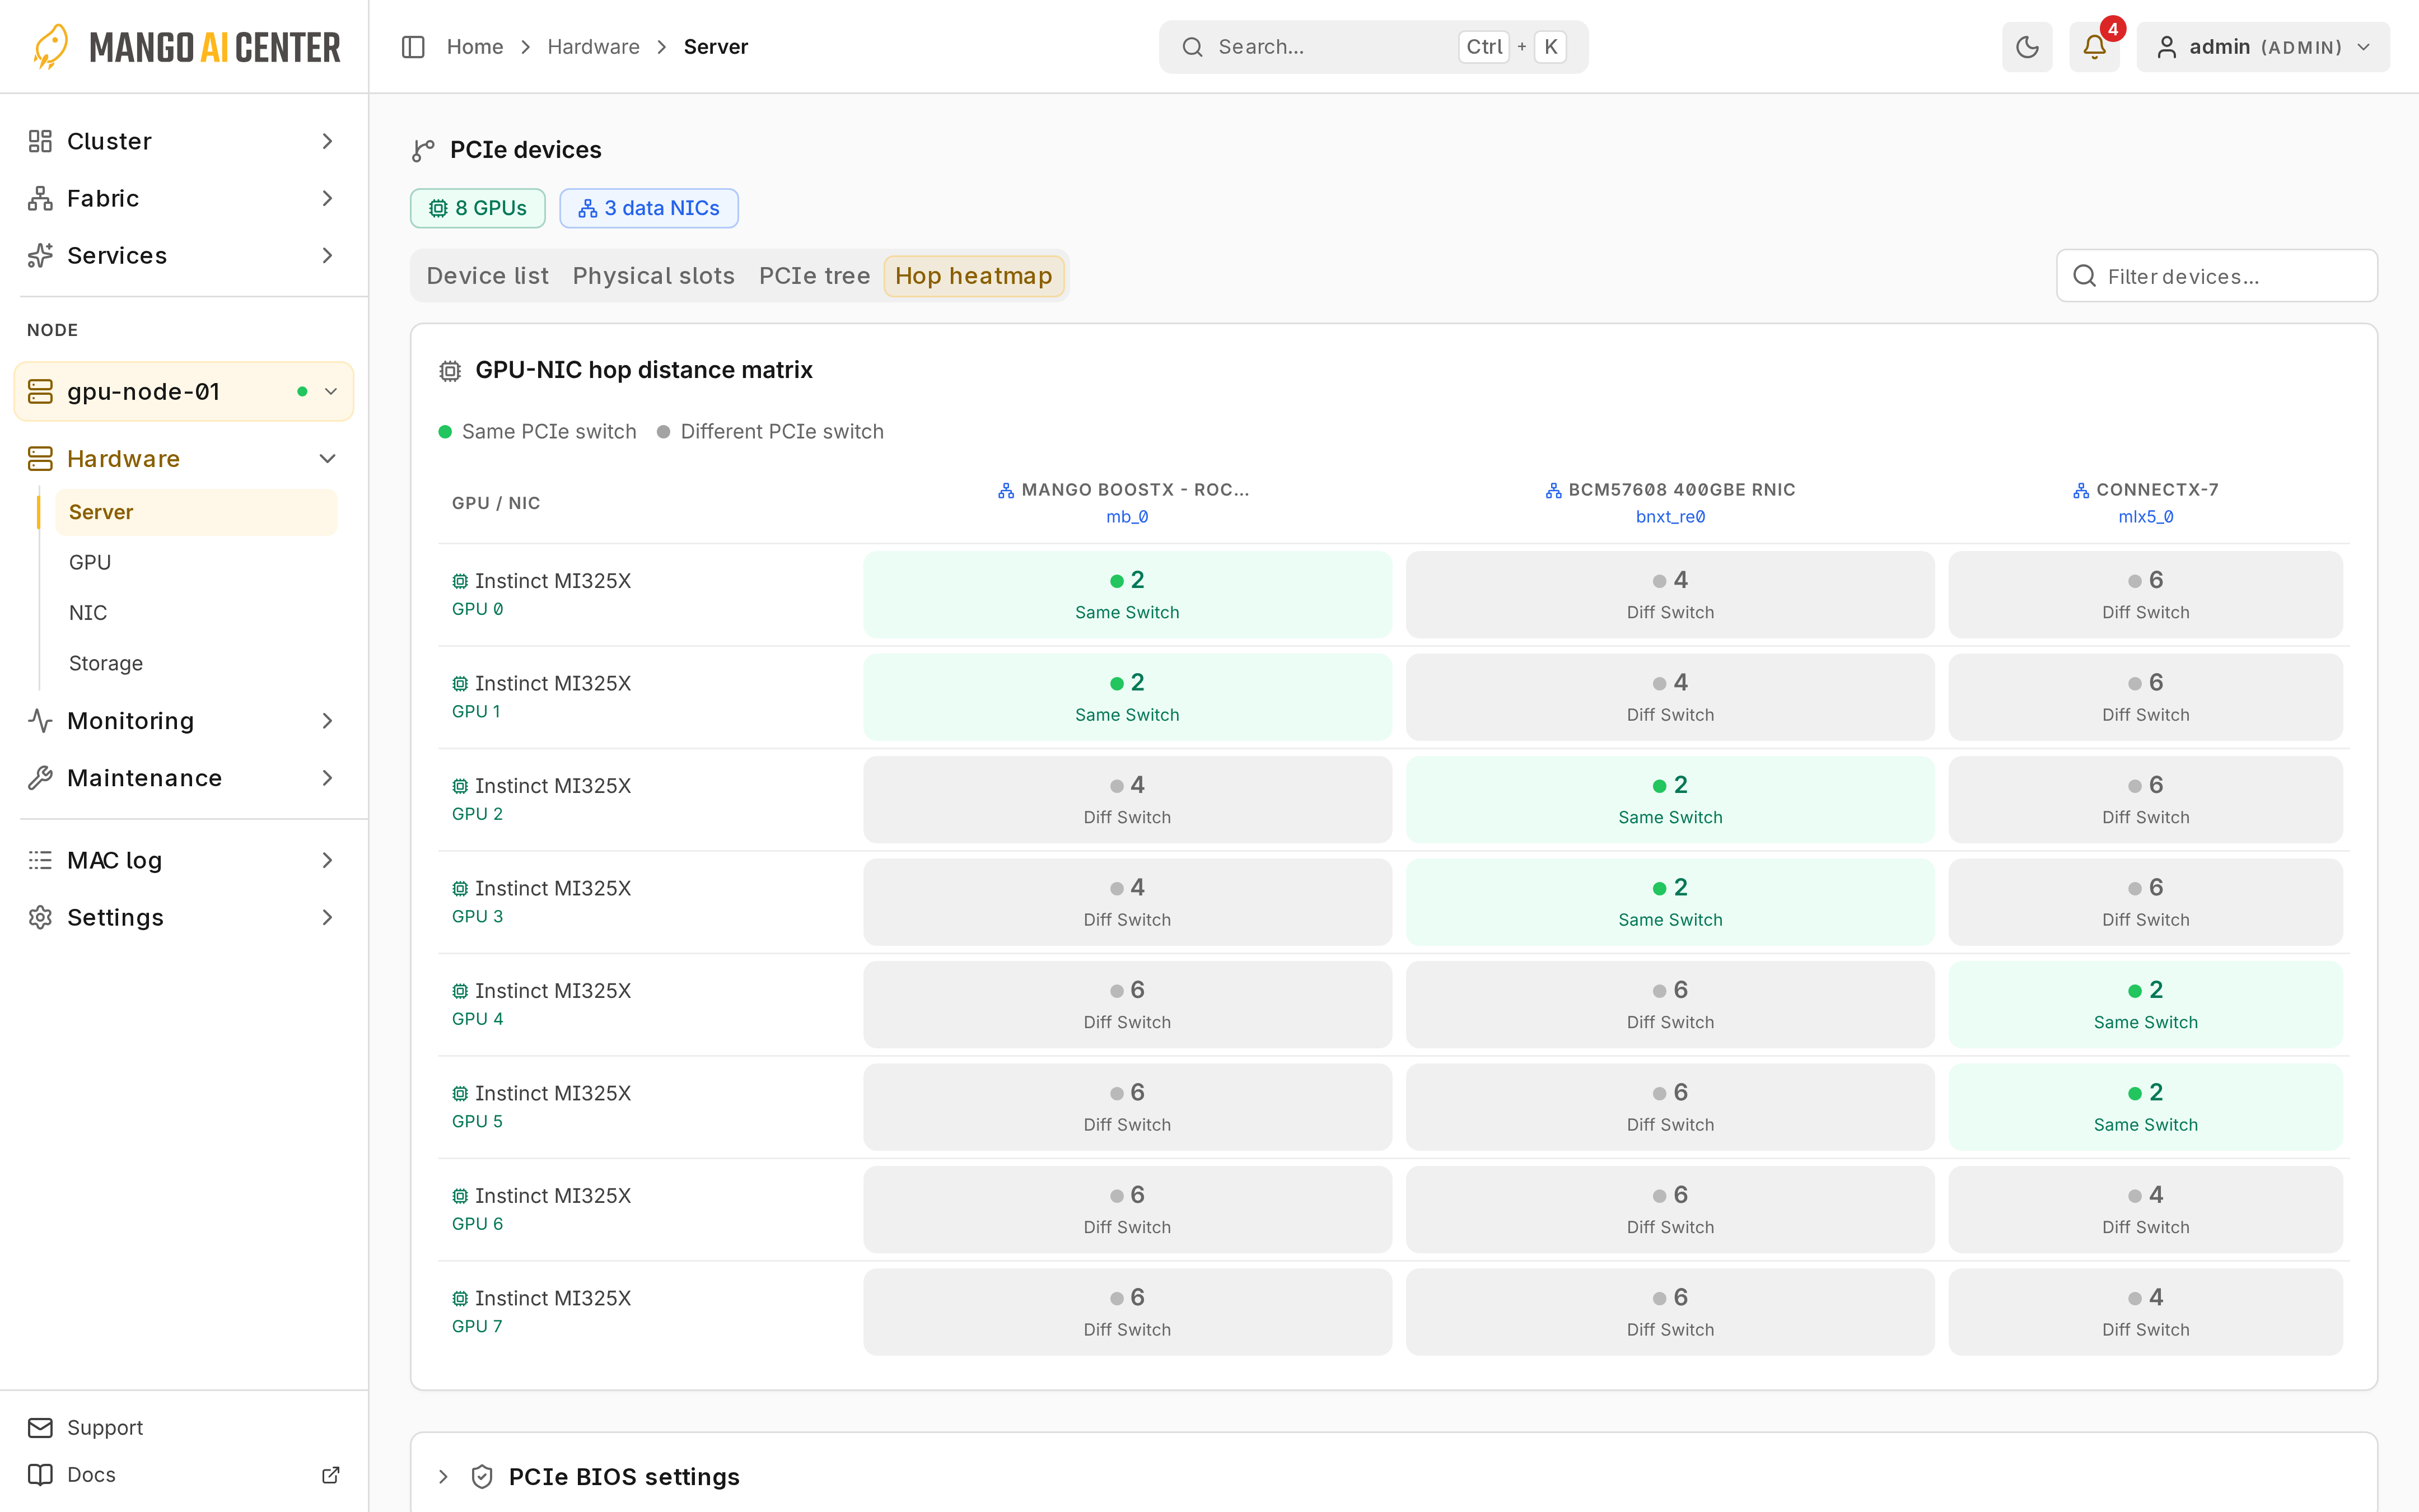Click the Fabric network icon in sidebar
This screenshot has height=1512, width=2419.
(40, 198)
